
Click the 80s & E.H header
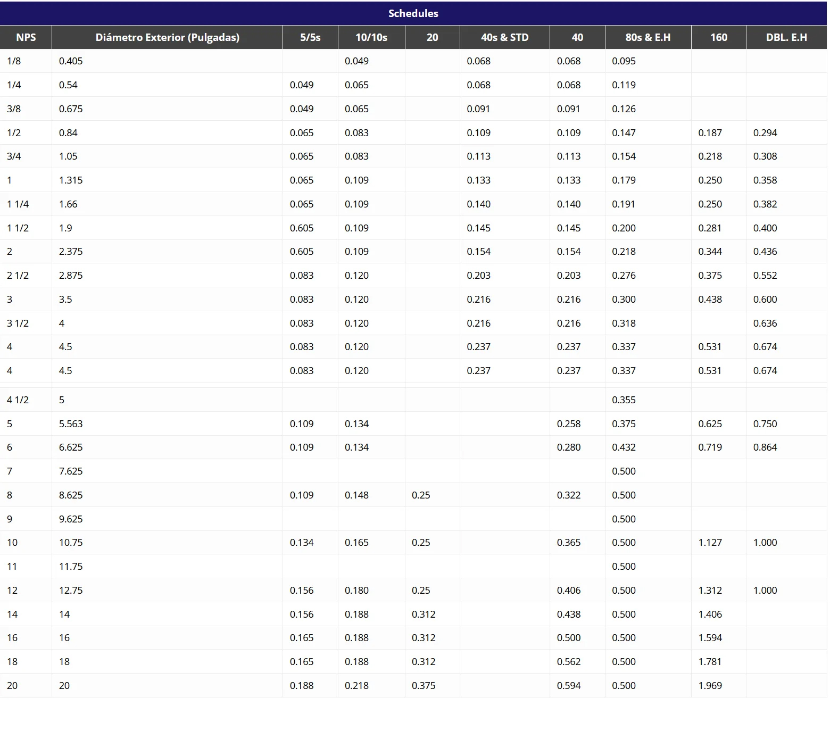[x=648, y=37]
